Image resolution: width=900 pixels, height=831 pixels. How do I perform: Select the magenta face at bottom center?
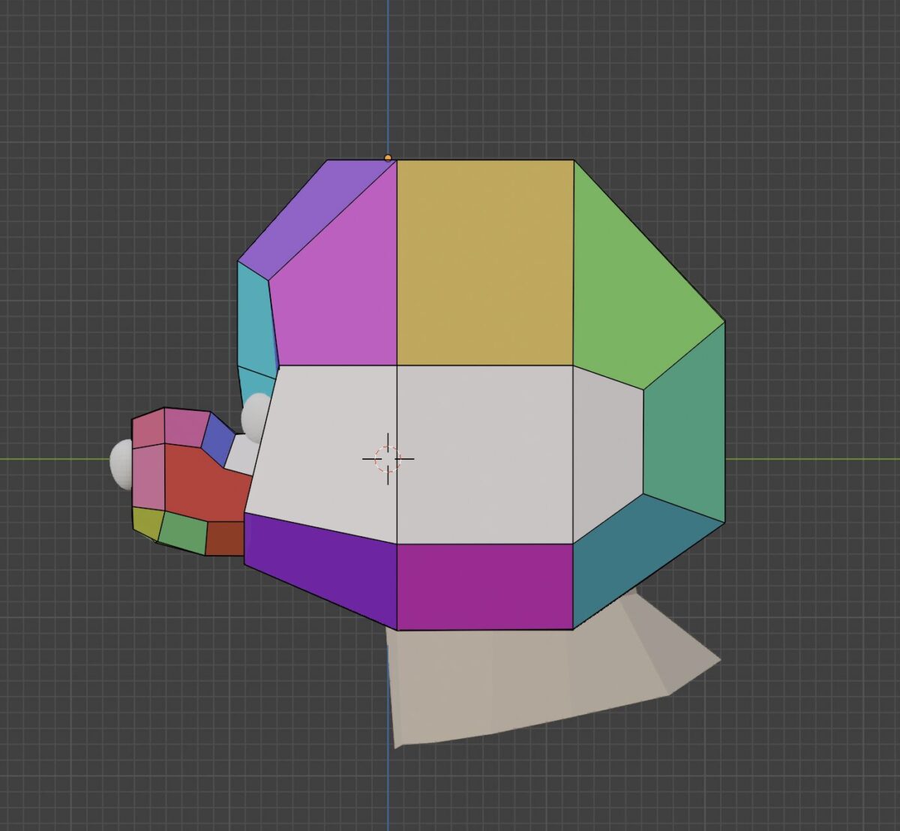[x=484, y=586]
